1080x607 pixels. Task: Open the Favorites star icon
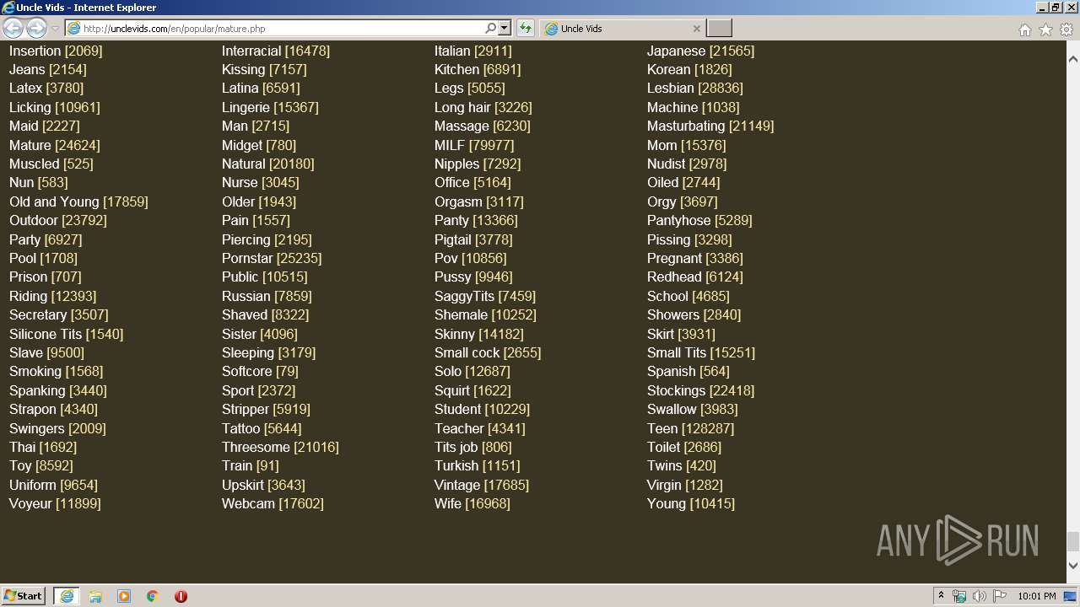(x=1045, y=30)
